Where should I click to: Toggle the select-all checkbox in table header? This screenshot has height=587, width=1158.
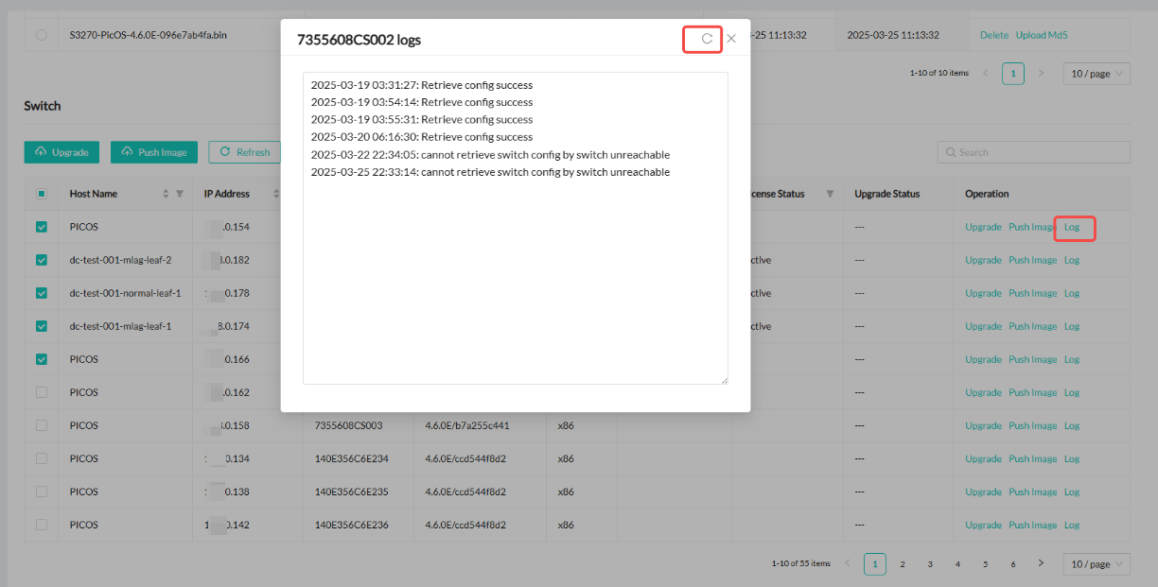click(41, 194)
